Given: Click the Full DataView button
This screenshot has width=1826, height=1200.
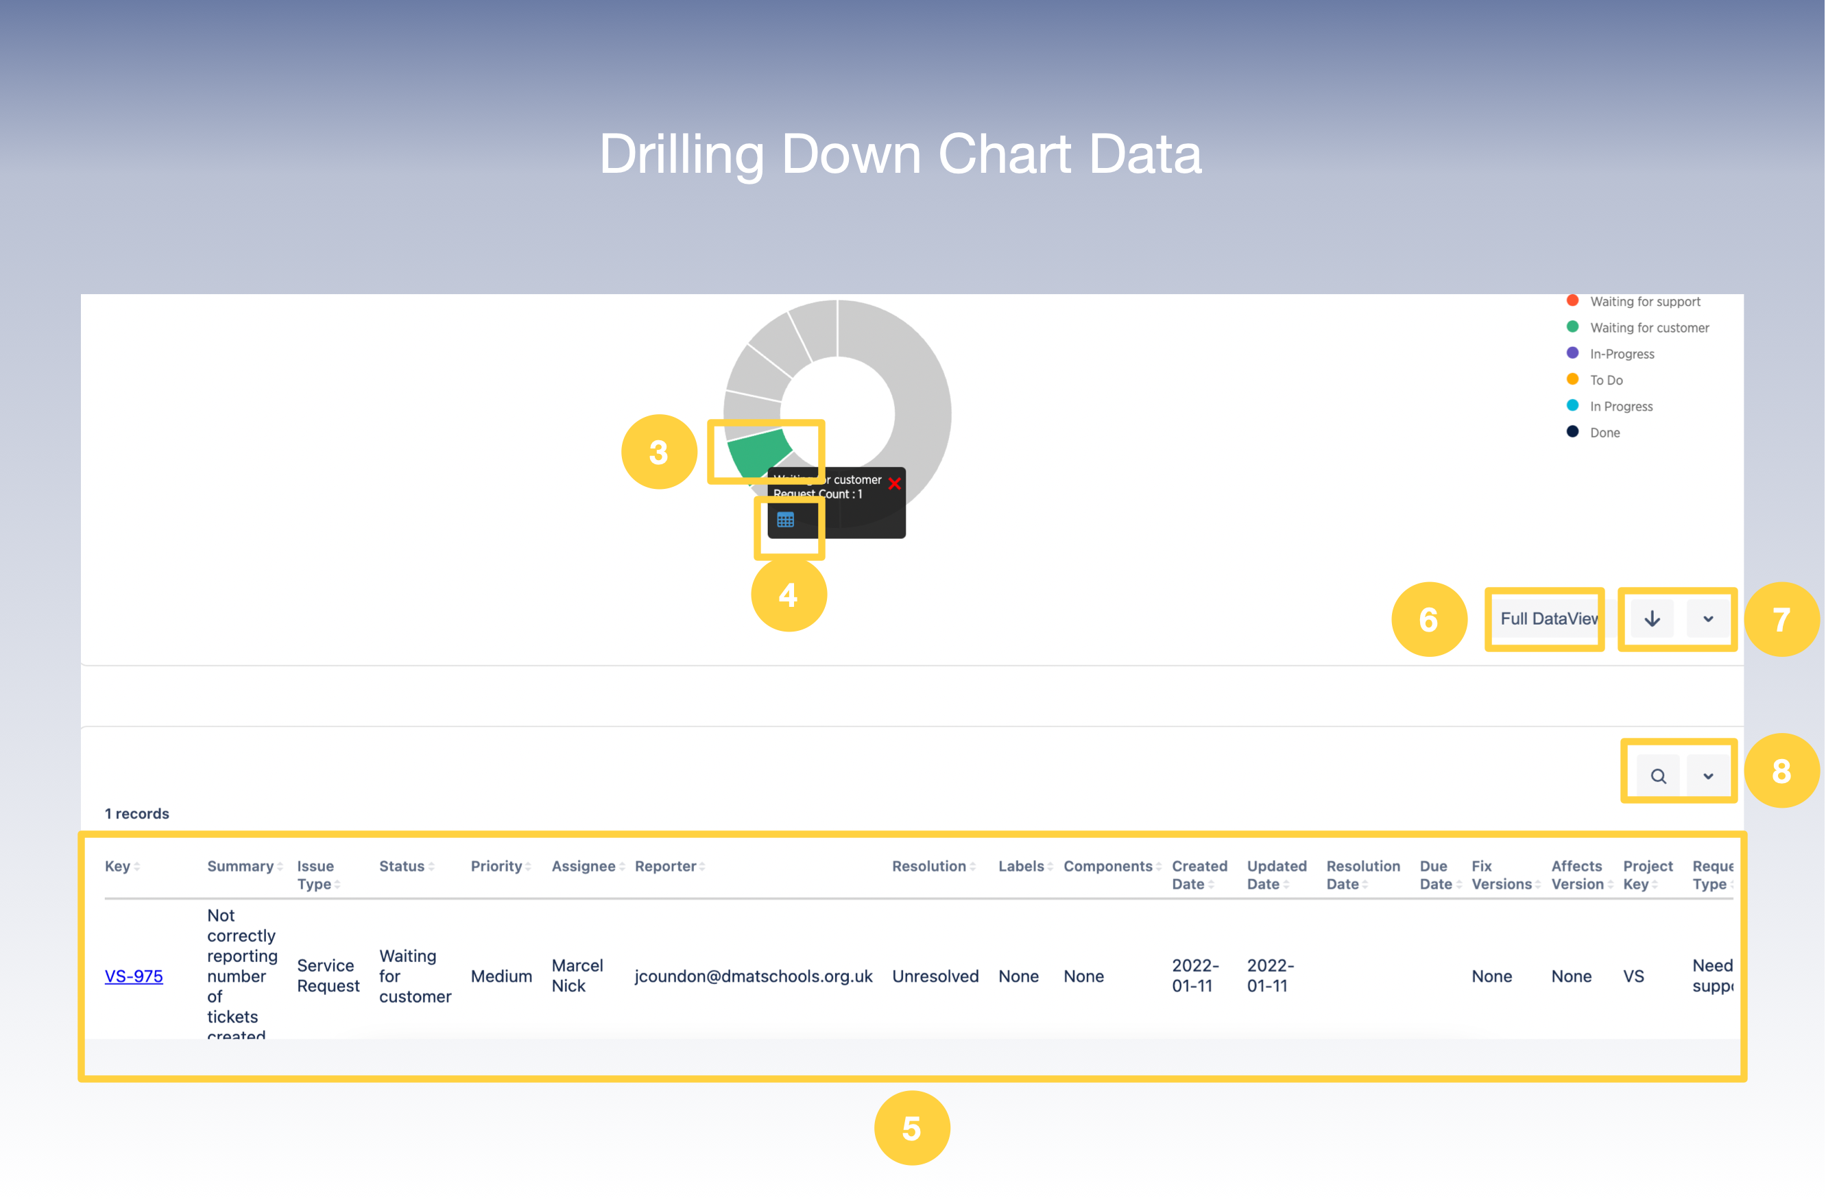Looking at the screenshot, I should (x=1548, y=619).
